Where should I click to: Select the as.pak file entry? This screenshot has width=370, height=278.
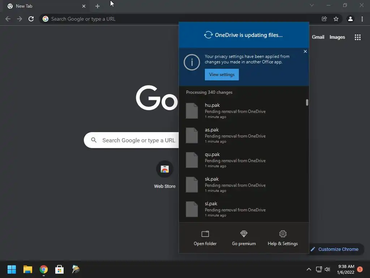click(242, 135)
